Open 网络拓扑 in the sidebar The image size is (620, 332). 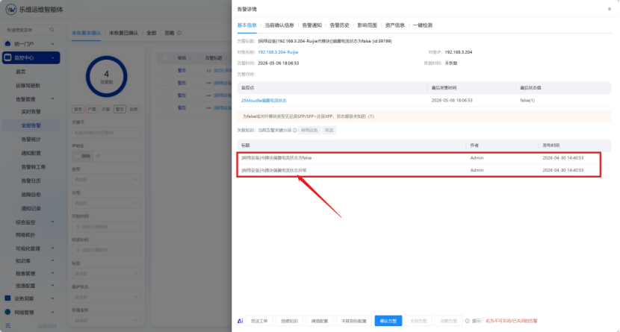25,235
